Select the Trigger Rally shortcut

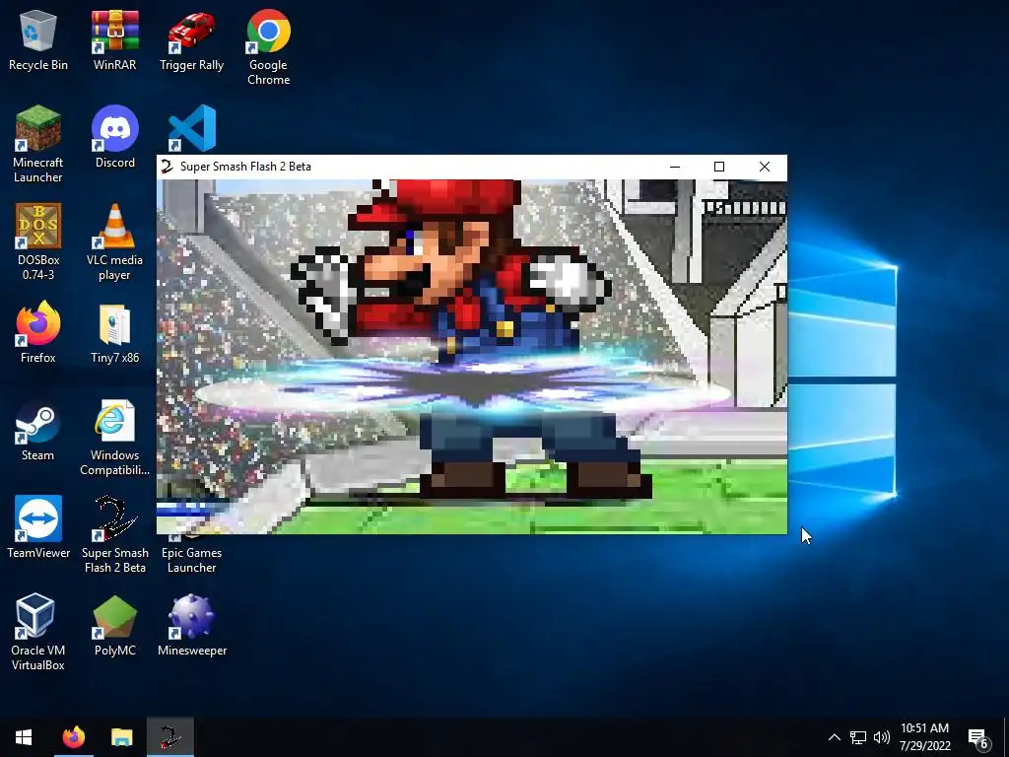[x=192, y=39]
